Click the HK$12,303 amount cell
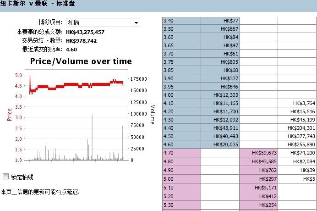This screenshot has height=211, width=317. (220, 95)
